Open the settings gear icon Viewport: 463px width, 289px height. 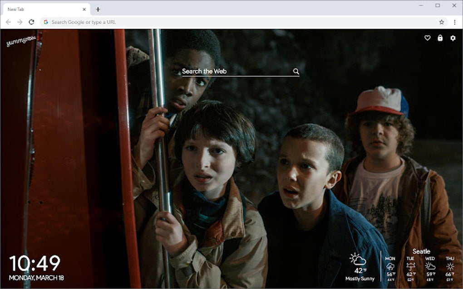pos(452,39)
